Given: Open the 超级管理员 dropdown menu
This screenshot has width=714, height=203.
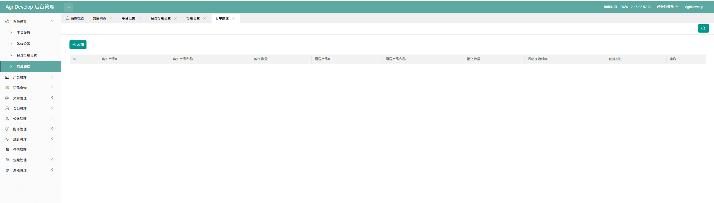Looking at the screenshot, I should 667,7.
